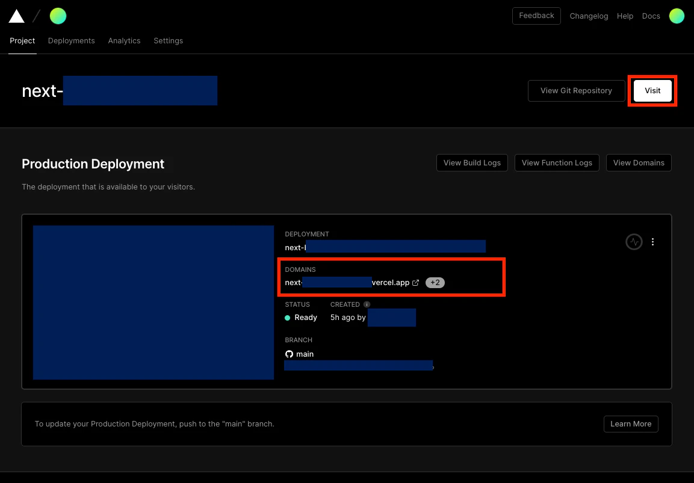Click the info icon next to CREATED
Screen dimensions: 694x483
367,304
